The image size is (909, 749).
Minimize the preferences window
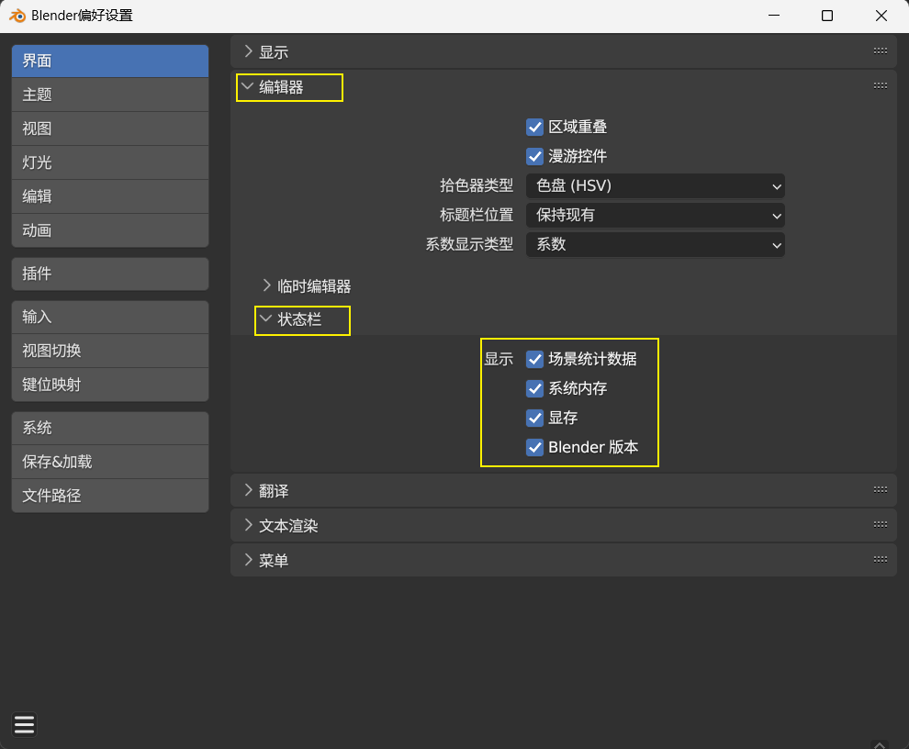coord(774,16)
